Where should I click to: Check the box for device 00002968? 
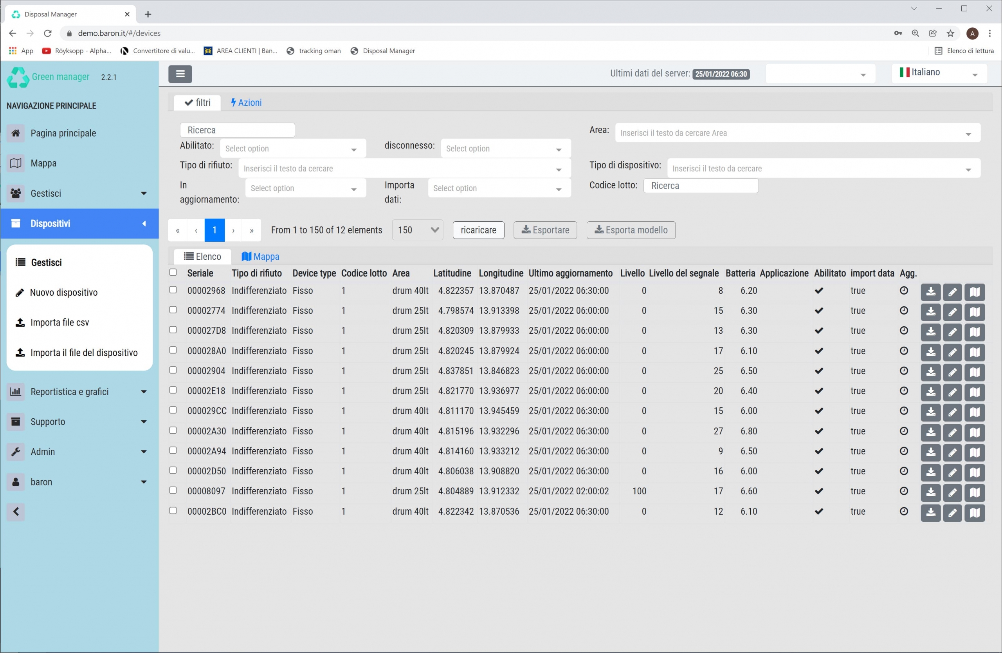click(173, 290)
